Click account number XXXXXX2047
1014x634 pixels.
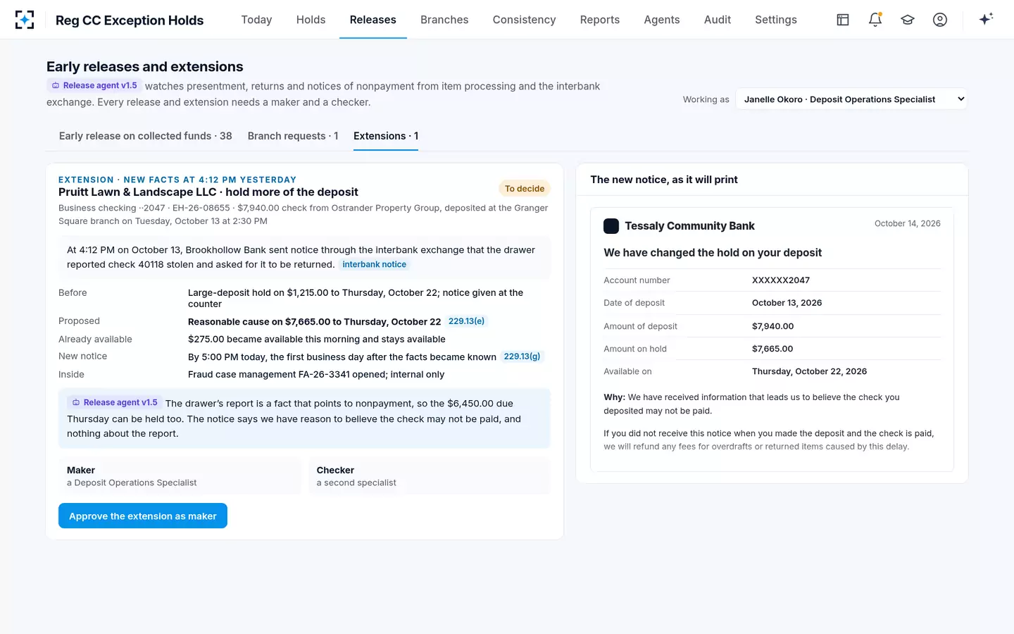coord(781,280)
